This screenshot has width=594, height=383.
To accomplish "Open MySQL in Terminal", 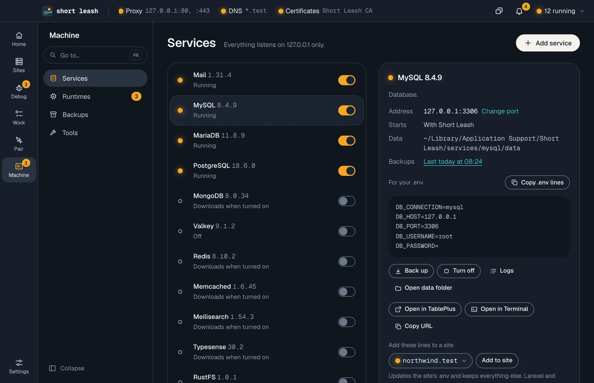I will click(x=499, y=309).
